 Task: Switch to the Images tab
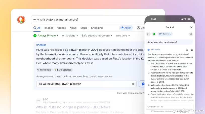click(x=49, y=28)
